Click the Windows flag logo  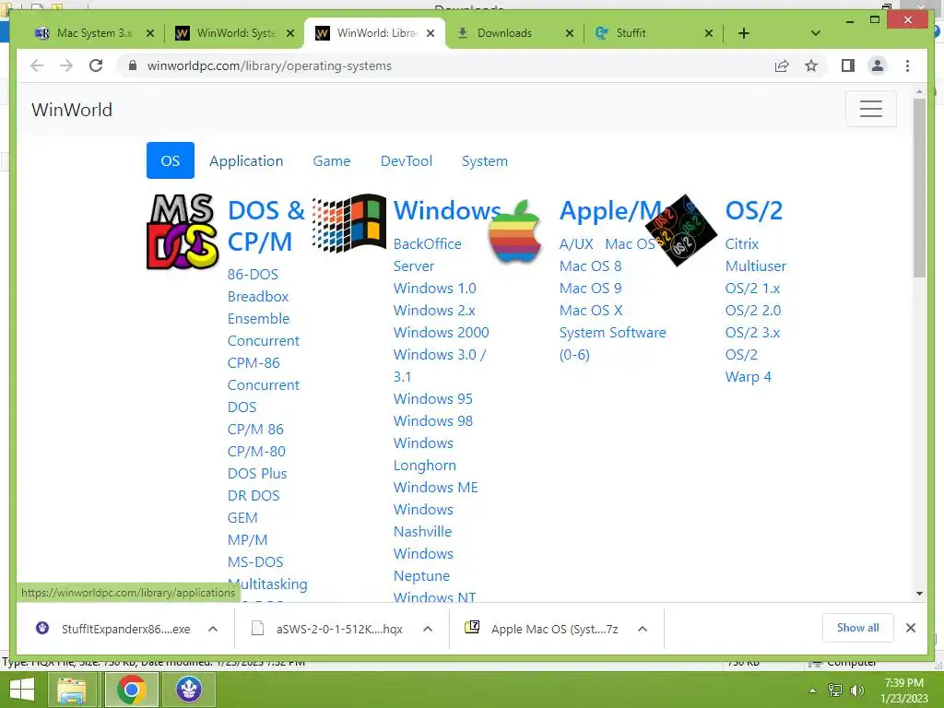click(349, 223)
